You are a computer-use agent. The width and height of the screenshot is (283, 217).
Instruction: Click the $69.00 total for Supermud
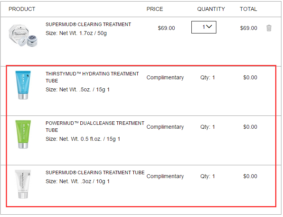[249, 28]
